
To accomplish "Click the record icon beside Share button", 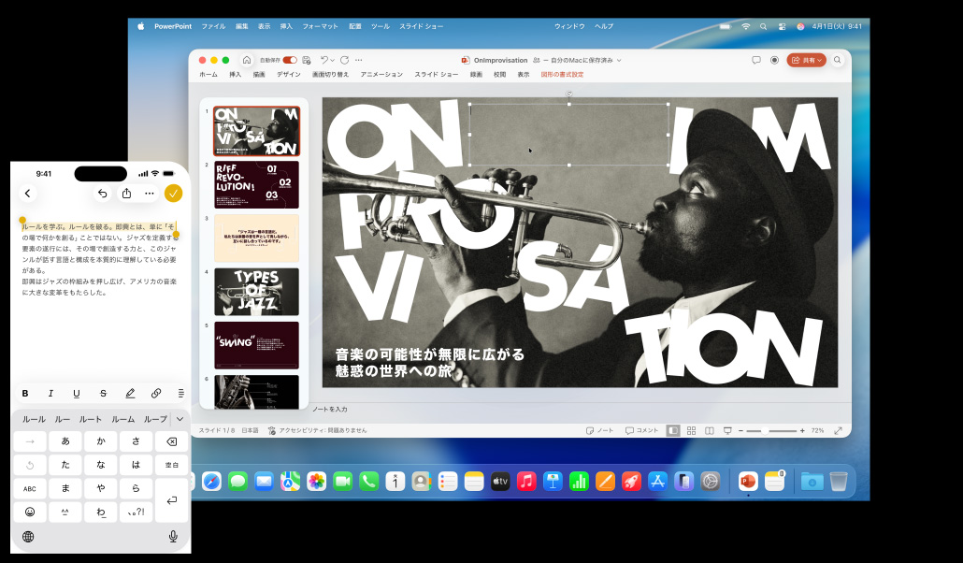I will pyautogui.click(x=774, y=60).
